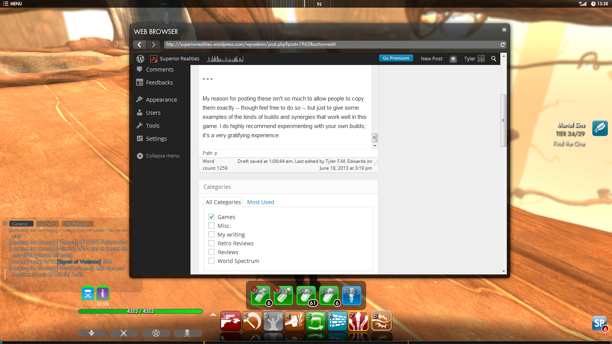Screen dimensions: 612x344
Task: Click the search magnifier in admin bar
Action: 493,59
